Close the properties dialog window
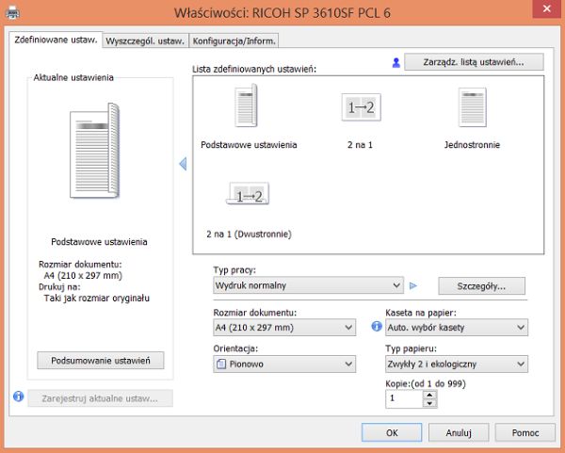 click(x=547, y=8)
